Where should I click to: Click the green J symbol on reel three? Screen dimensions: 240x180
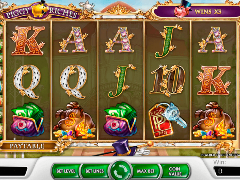click(122, 81)
